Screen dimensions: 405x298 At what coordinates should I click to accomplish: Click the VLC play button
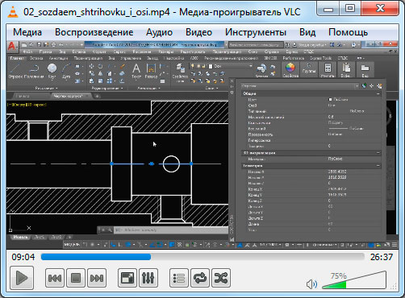coord(22,278)
